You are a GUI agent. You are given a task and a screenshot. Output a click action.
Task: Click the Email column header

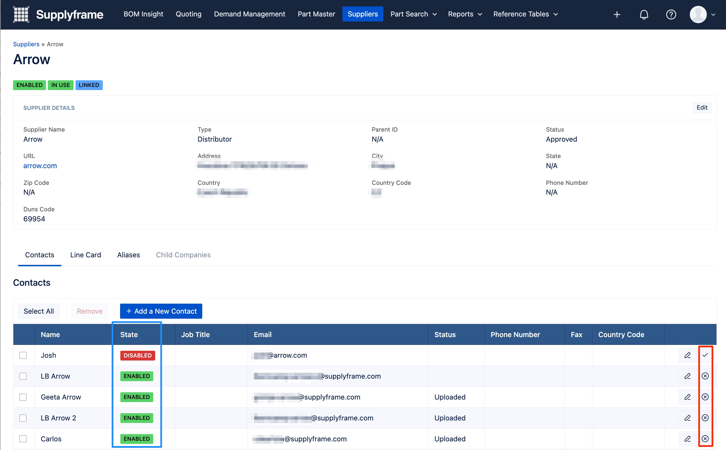262,335
